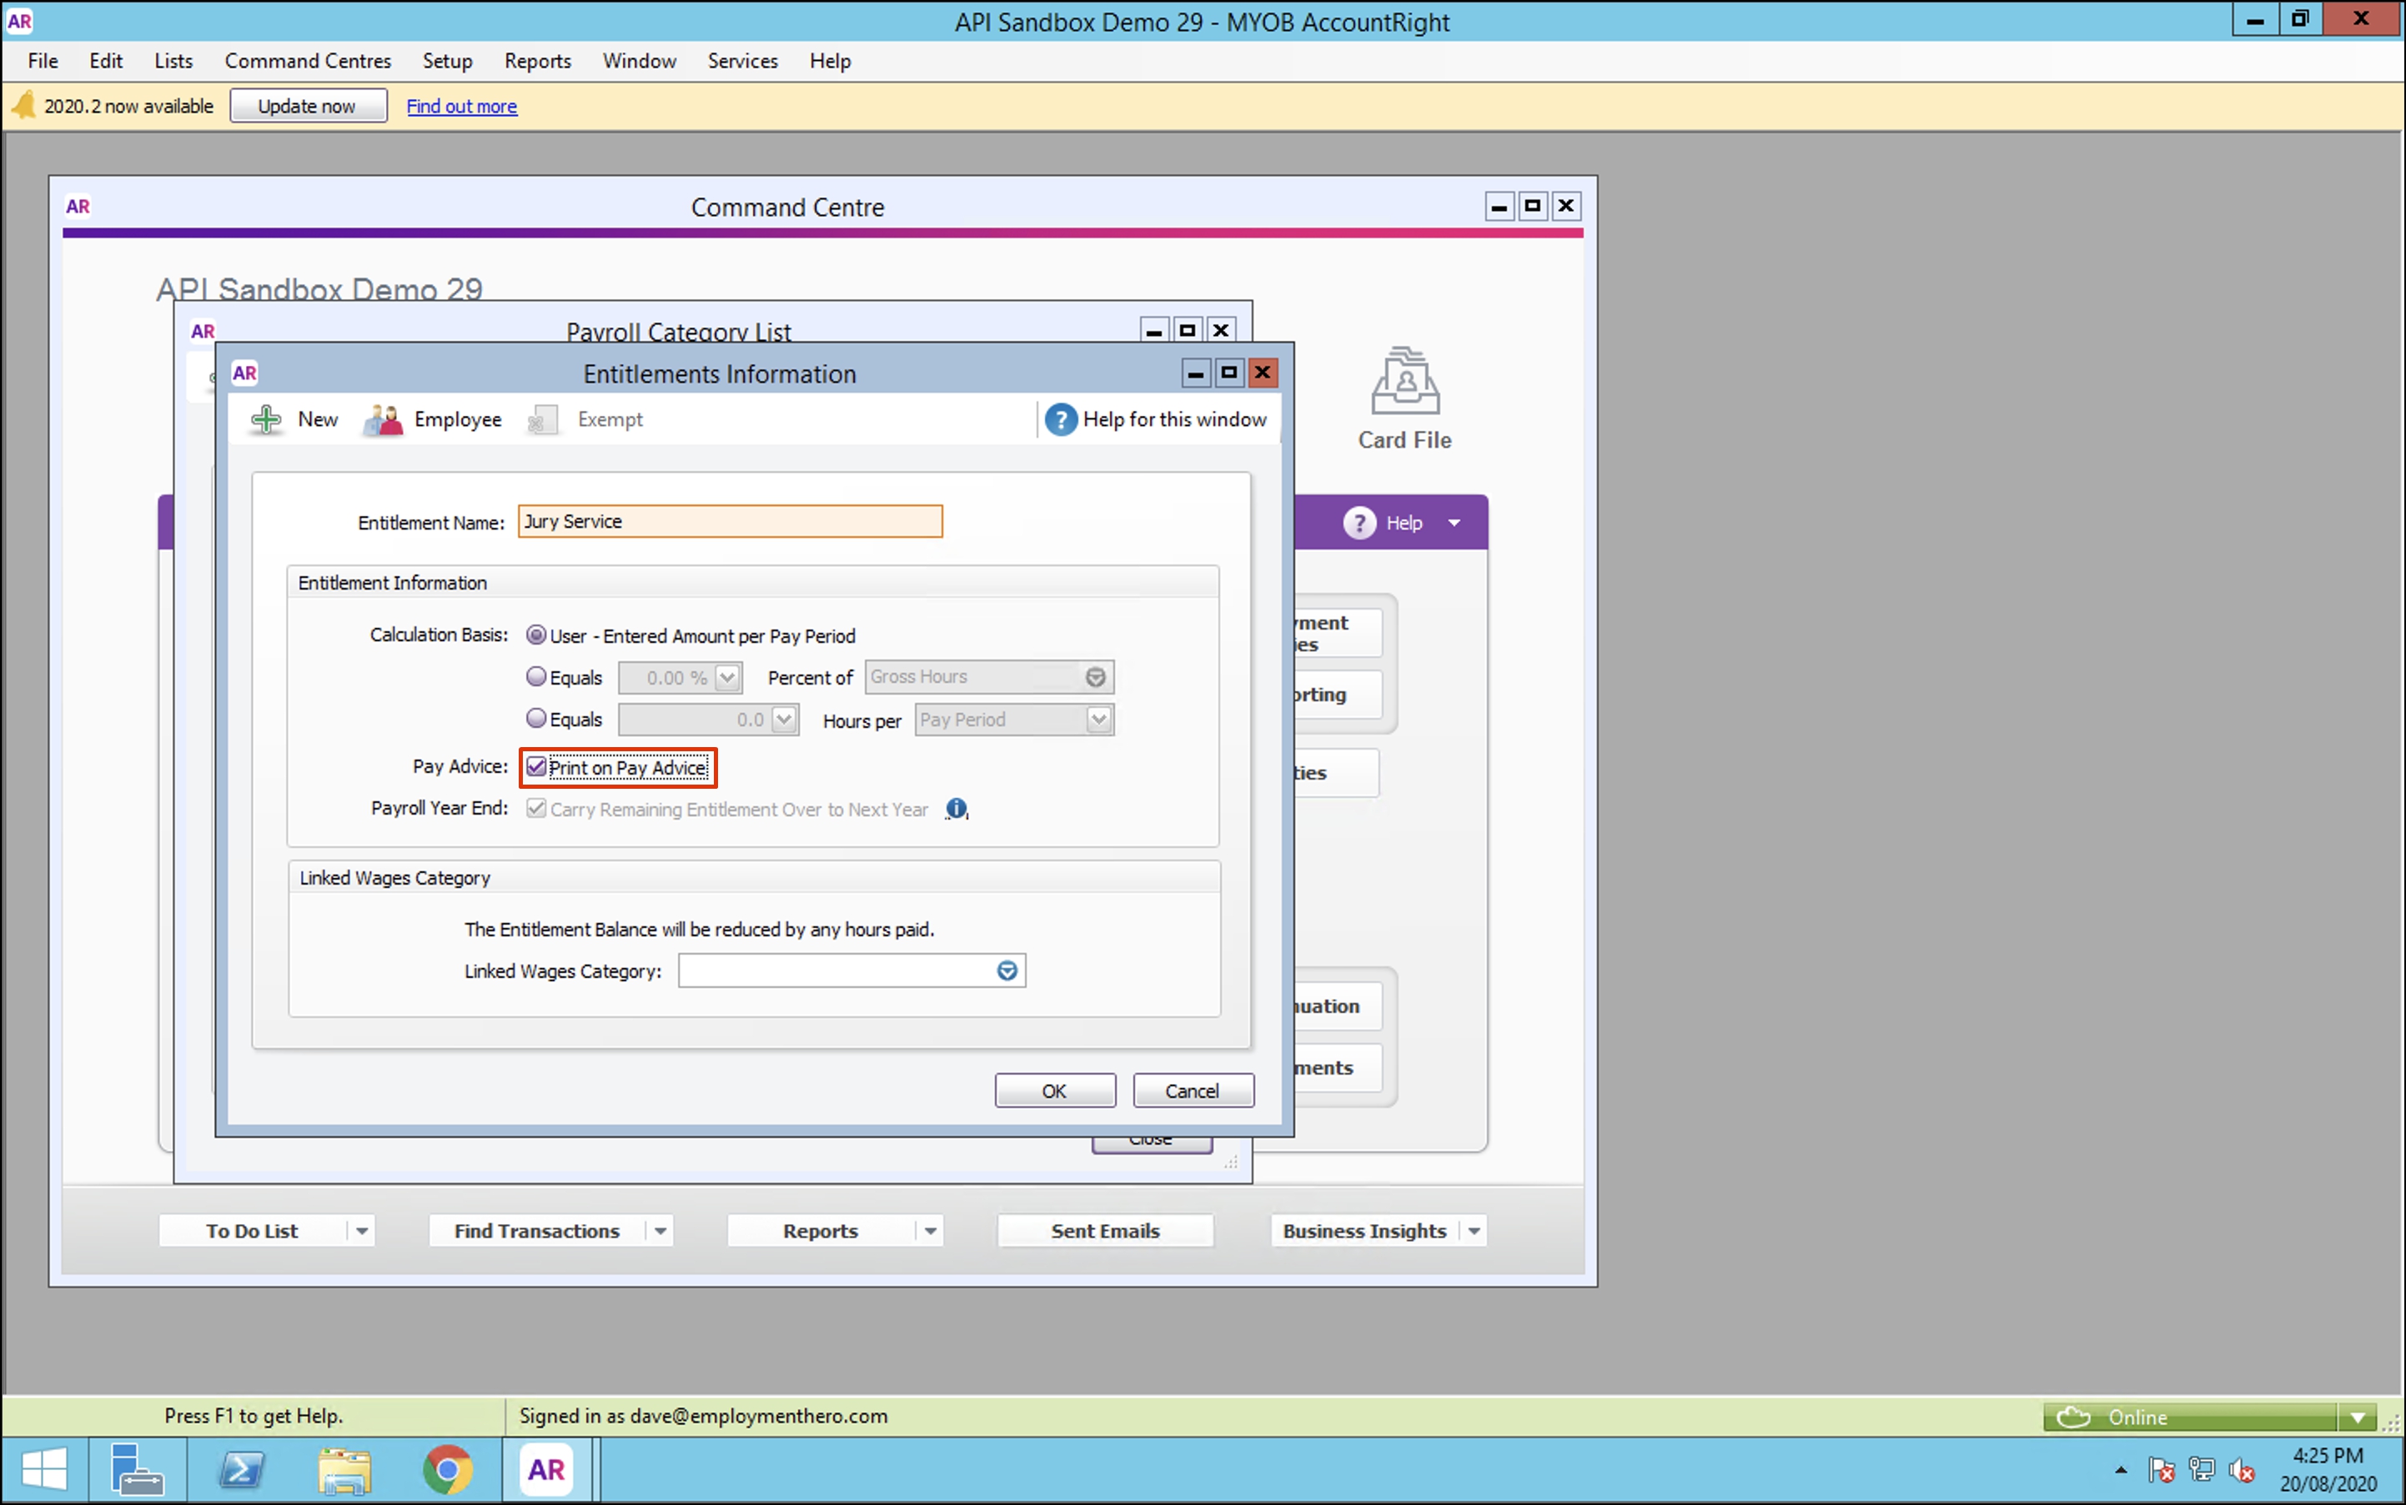Open File Explorer from the taskbar
2406x1505 pixels.
(x=344, y=1469)
